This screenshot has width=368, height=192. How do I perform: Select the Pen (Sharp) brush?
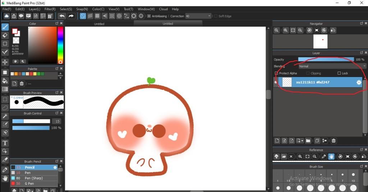34,178
